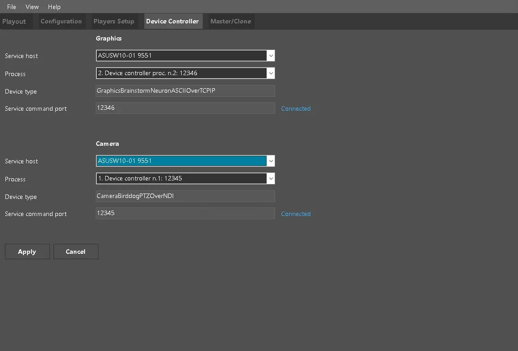Open the View menu
The height and width of the screenshot is (351, 518).
coord(32,7)
